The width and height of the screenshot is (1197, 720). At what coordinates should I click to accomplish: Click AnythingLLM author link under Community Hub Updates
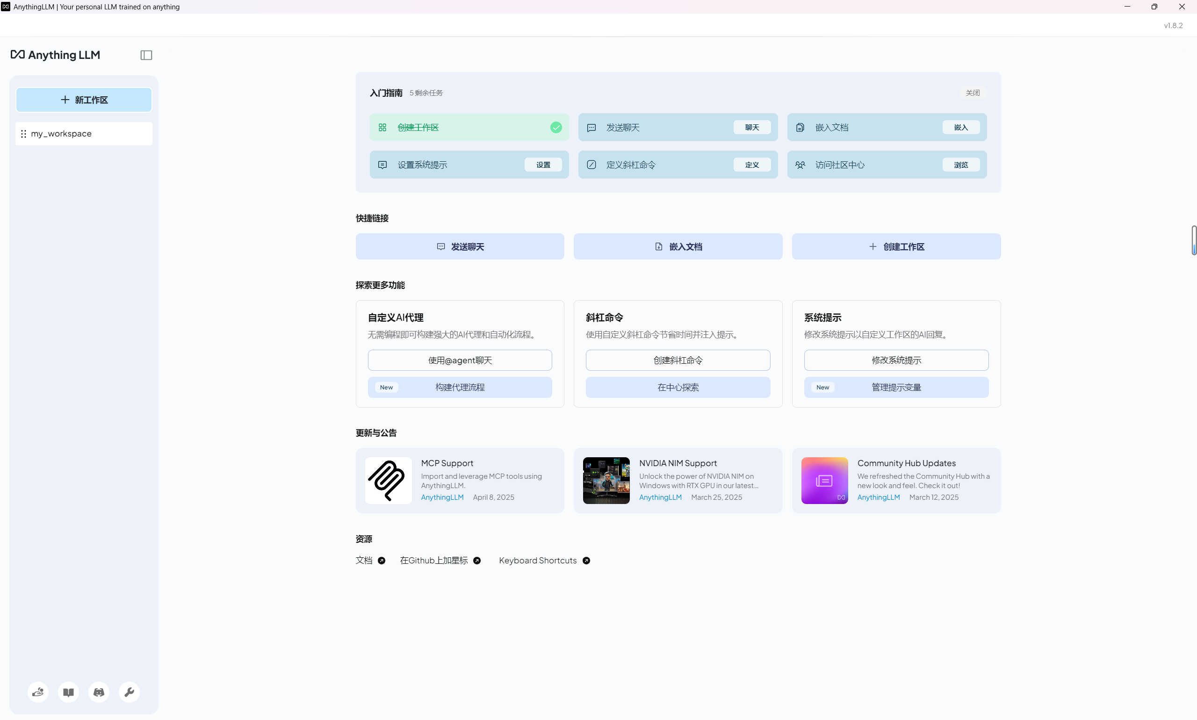point(878,498)
